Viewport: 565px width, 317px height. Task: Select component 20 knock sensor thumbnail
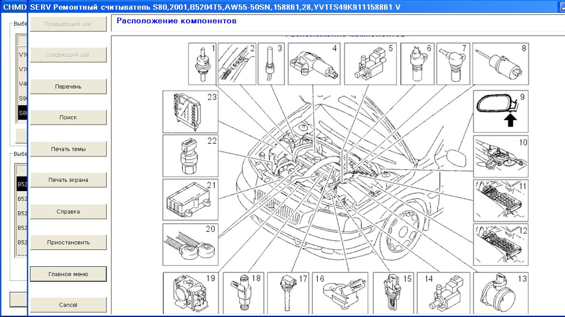click(x=190, y=244)
